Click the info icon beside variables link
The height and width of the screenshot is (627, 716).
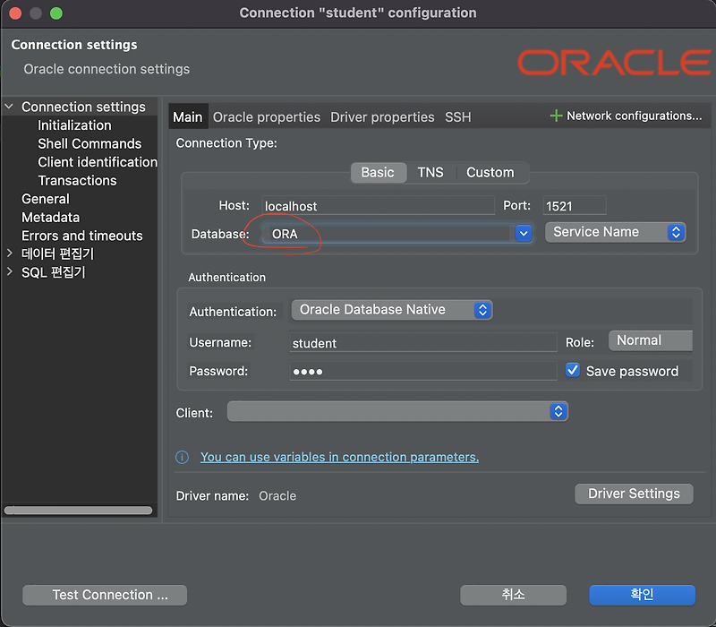coord(183,457)
